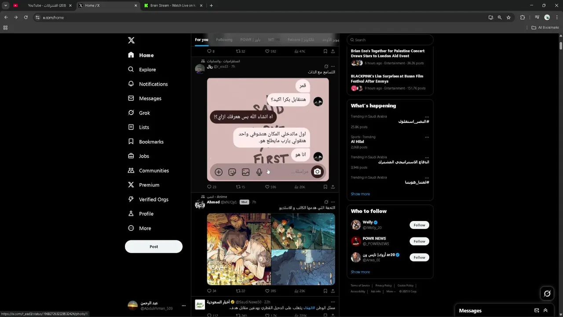This screenshot has width=563, height=317.
Task: View analytics showing 20K views
Action: (299, 187)
